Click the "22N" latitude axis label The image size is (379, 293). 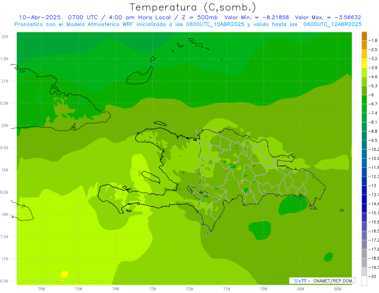pos(5,37)
